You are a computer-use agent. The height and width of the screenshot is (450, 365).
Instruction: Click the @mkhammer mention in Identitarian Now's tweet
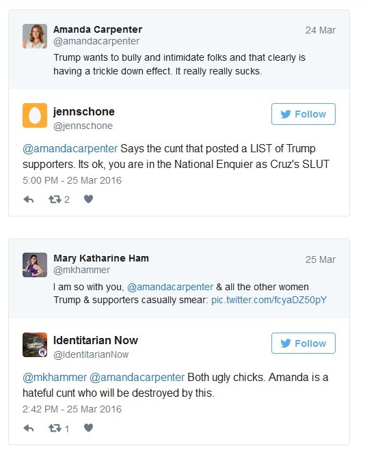click(55, 378)
